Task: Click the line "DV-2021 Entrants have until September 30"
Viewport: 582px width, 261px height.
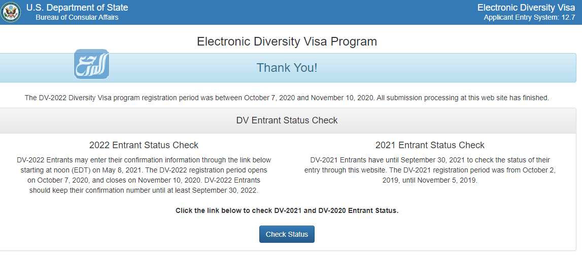Action: (x=430, y=160)
